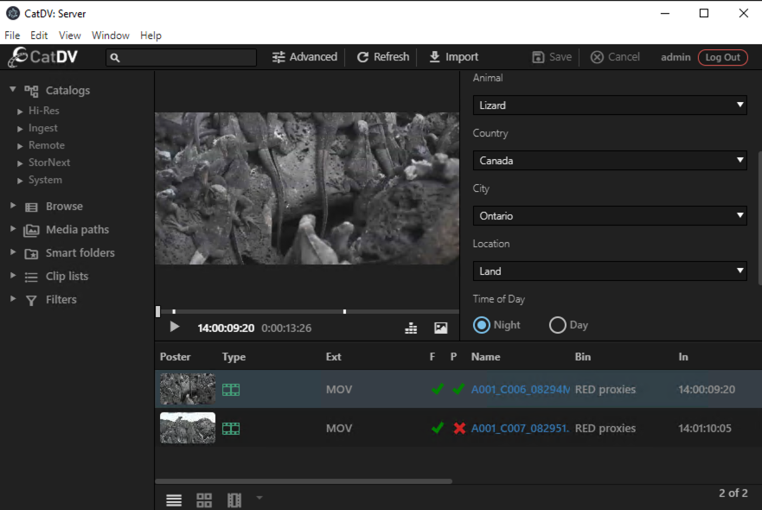Select the Hi-Res catalog entry
This screenshot has width=762, height=510.
(x=44, y=111)
